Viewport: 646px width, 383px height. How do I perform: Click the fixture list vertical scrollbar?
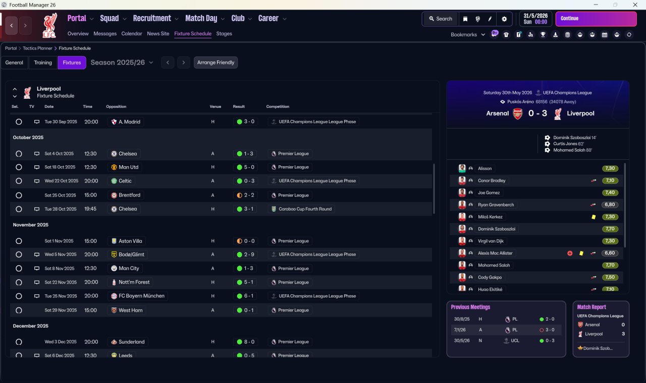[434, 188]
